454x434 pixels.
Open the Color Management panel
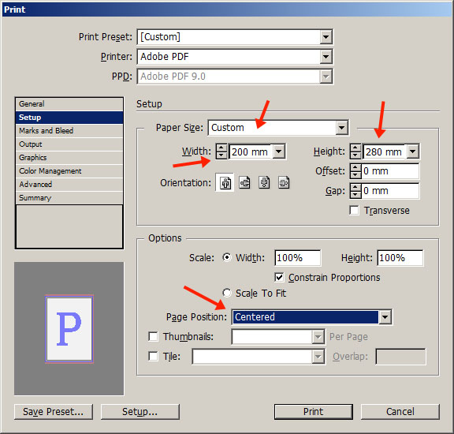click(x=69, y=171)
